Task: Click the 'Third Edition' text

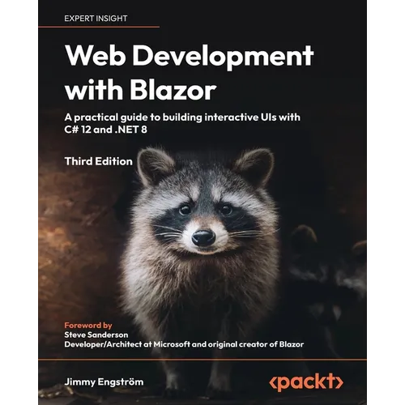Action: coord(99,161)
